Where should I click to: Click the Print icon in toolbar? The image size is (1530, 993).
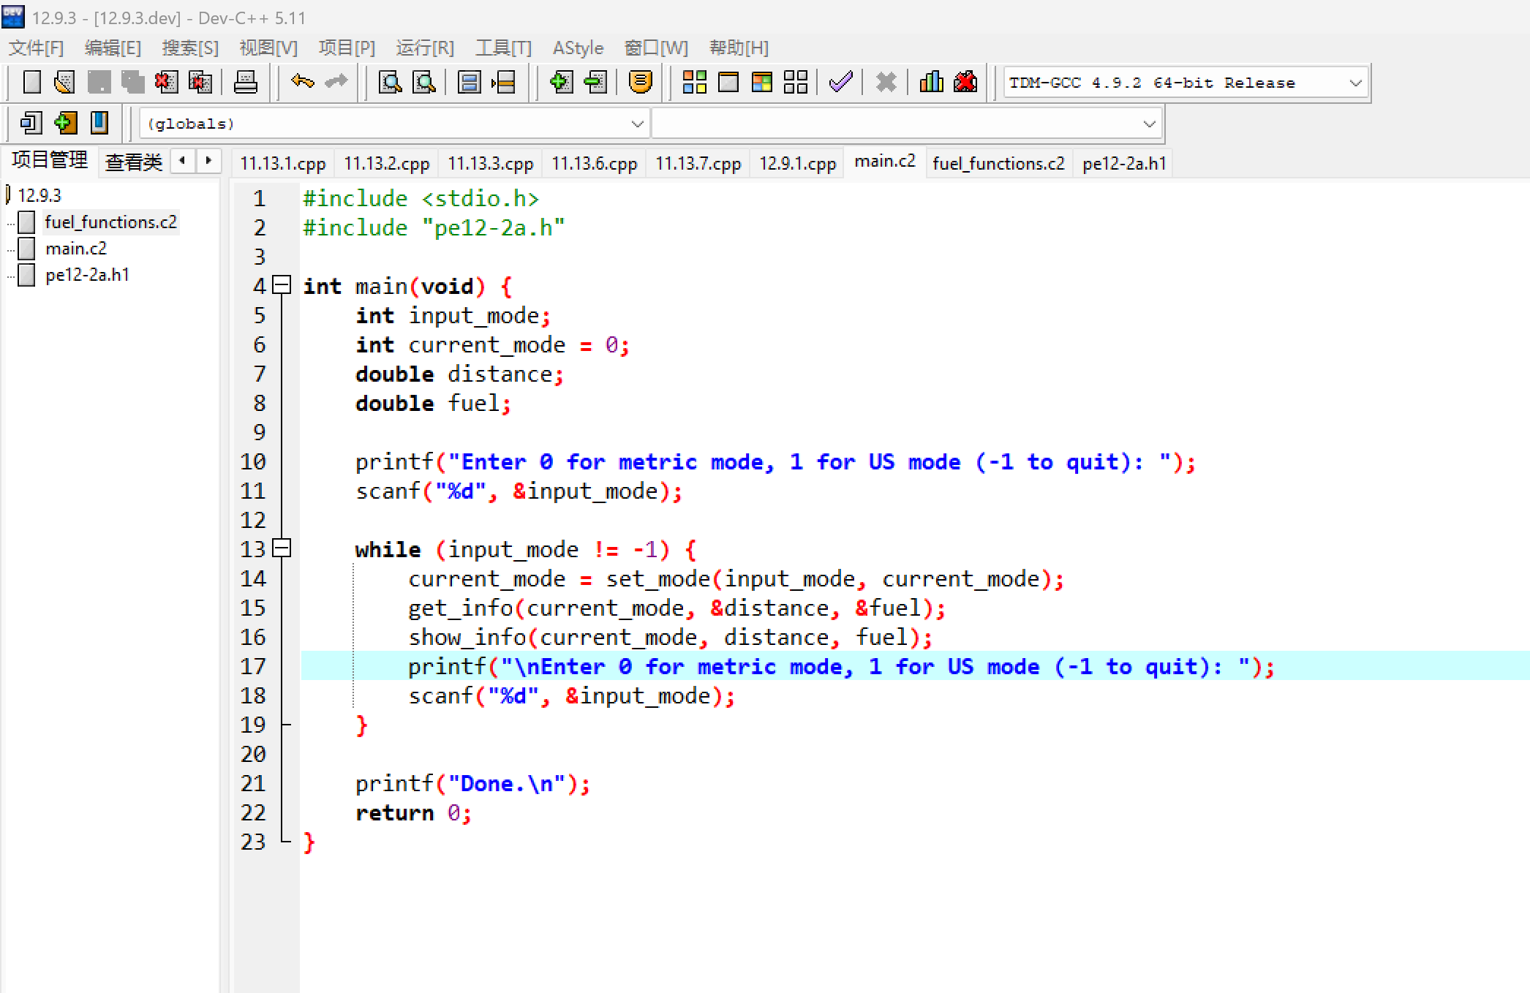coord(245,82)
